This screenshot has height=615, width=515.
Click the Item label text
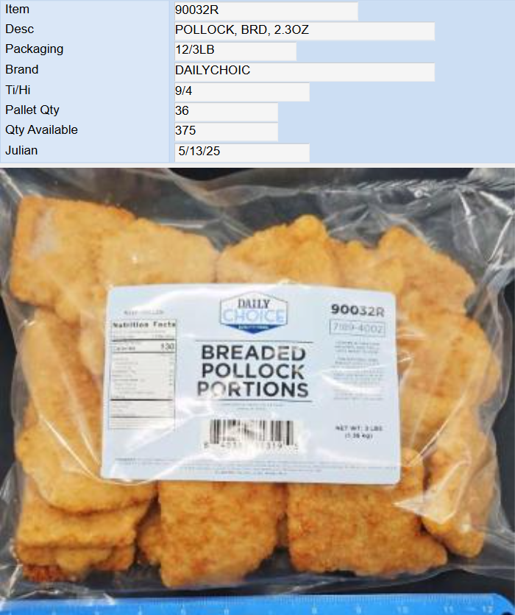coord(17,9)
